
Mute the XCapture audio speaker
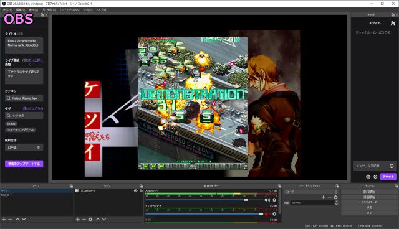tap(267, 200)
